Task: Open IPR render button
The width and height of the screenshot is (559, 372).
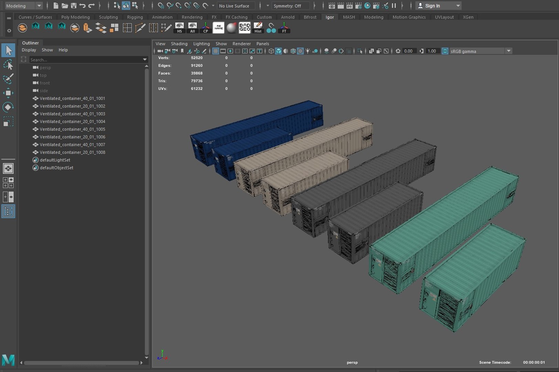Action: 349,6
